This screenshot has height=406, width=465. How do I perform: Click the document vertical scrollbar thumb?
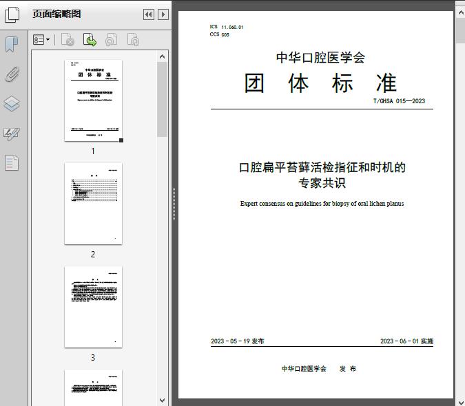[461, 30]
